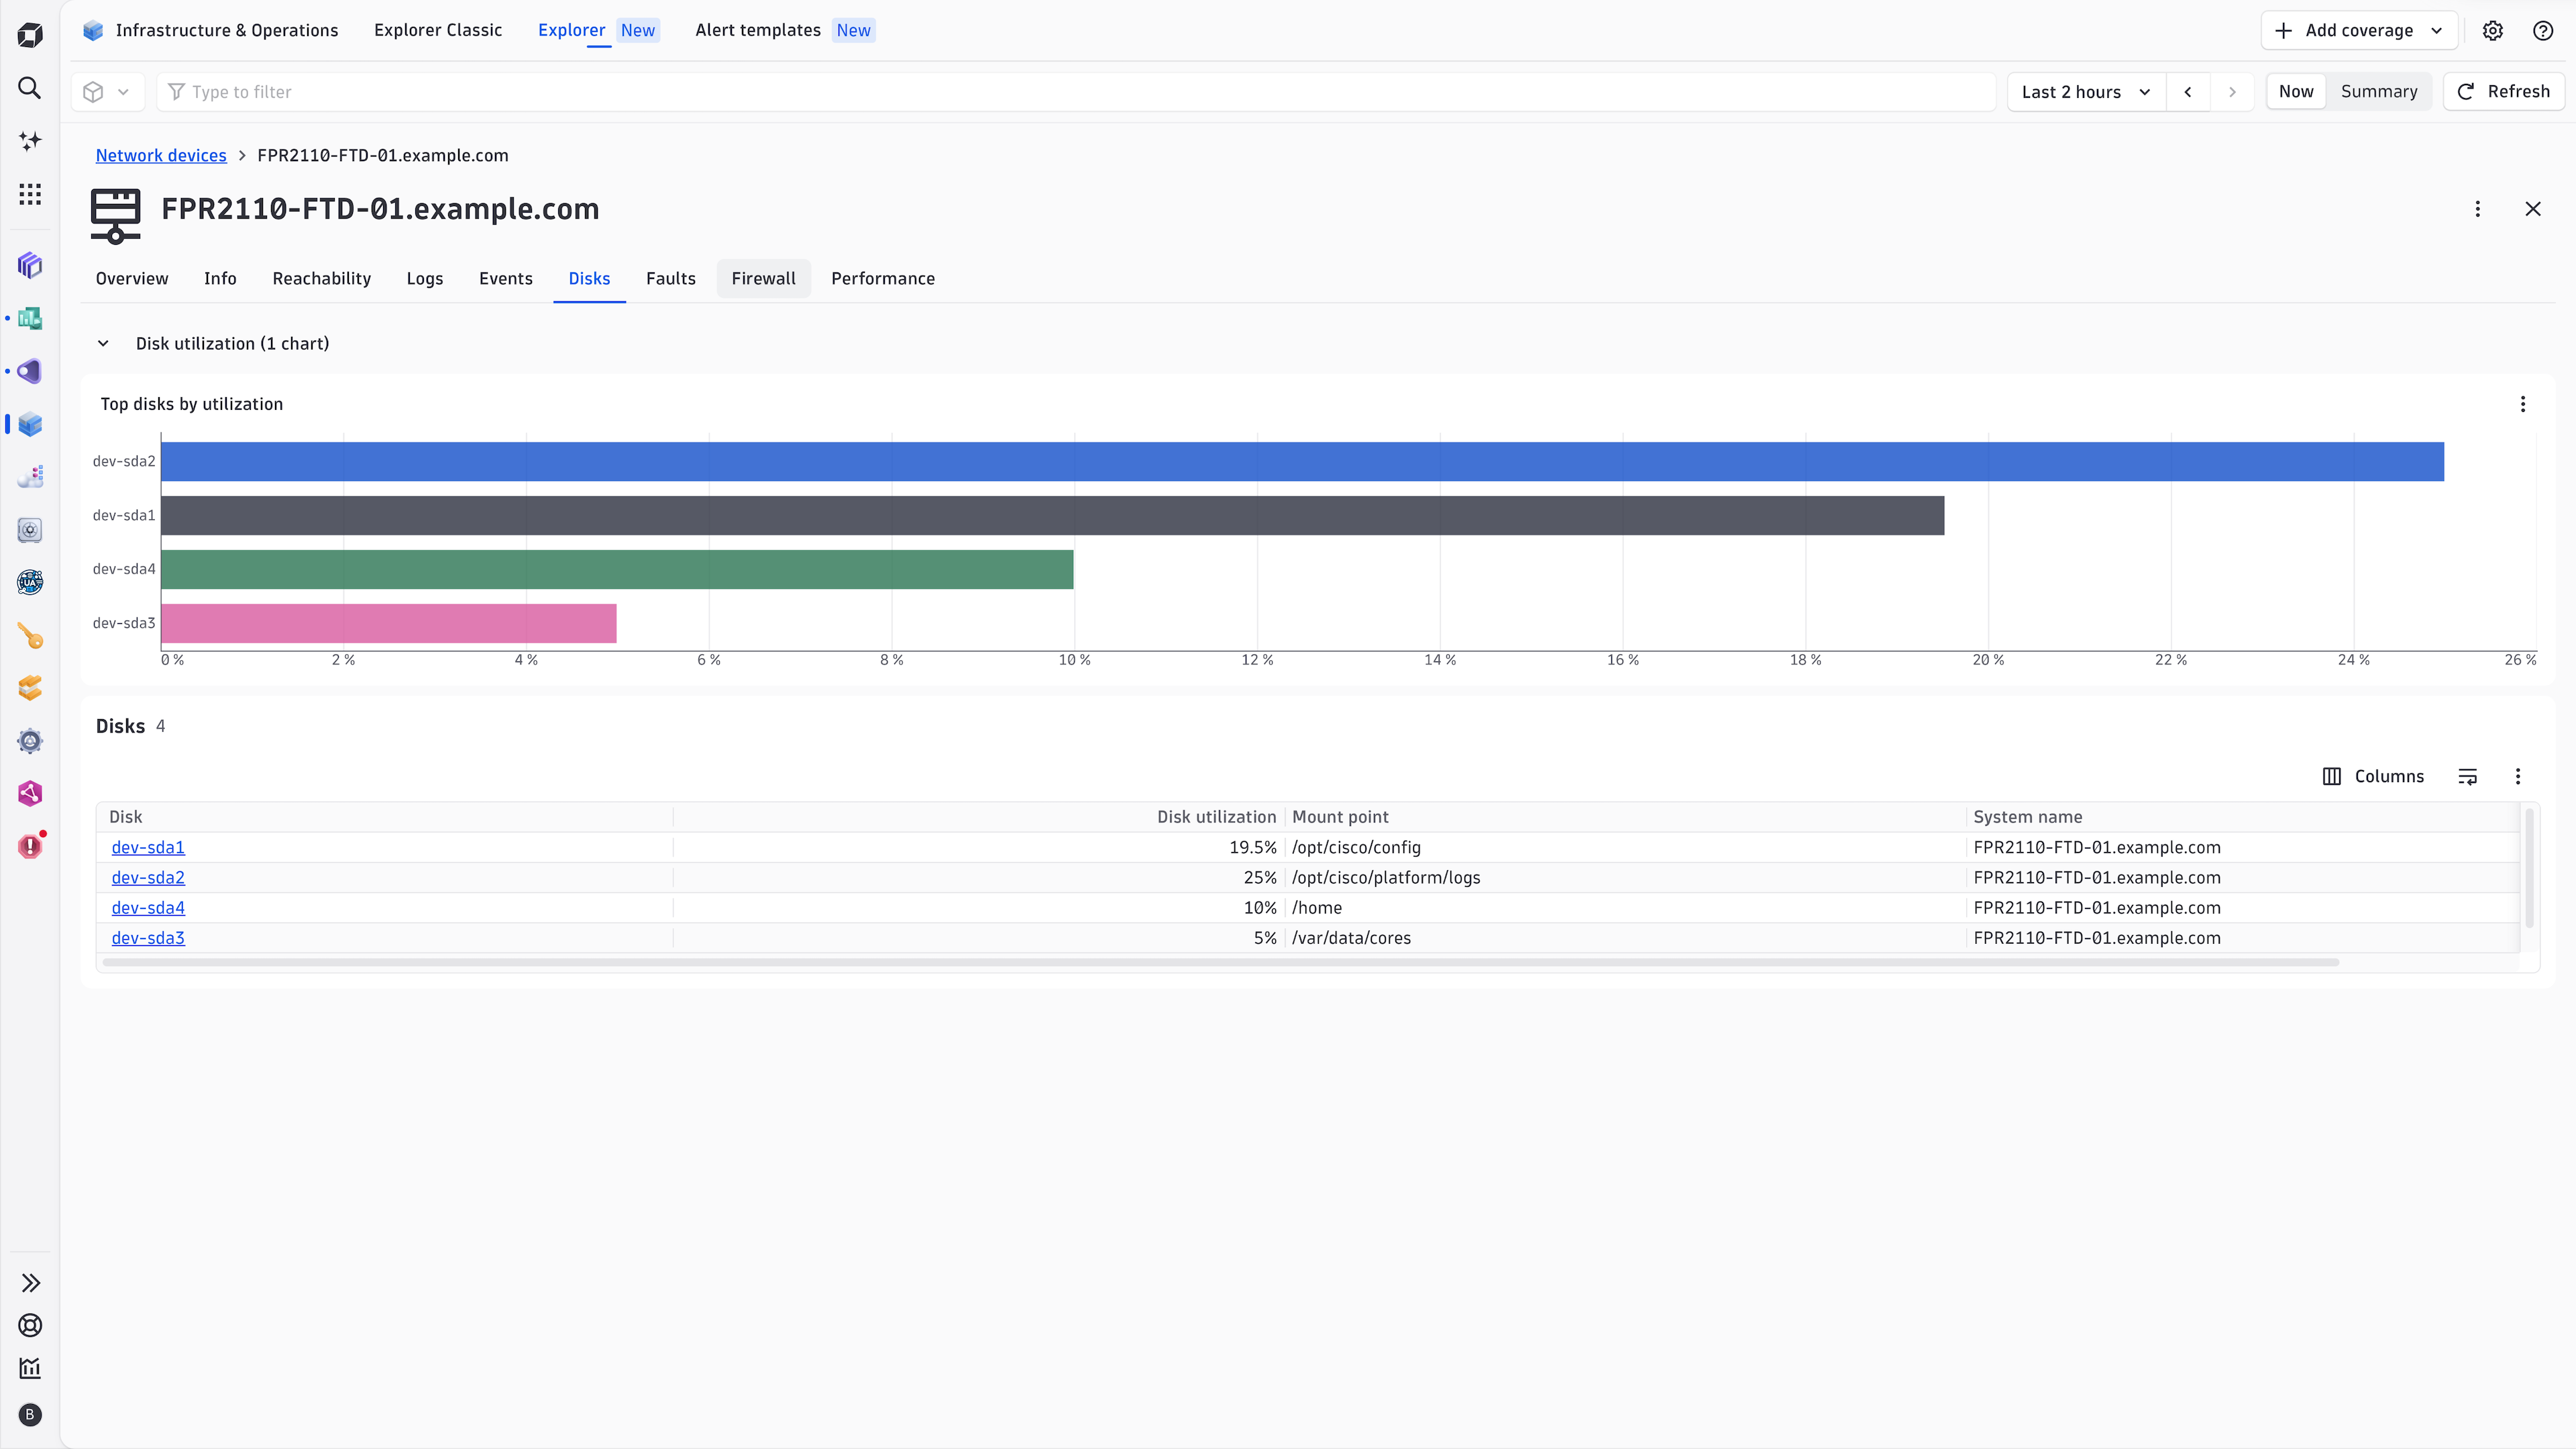This screenshot has width=2576, height=1449.
Task: Open the dev-sda1 disk link
Action: (148, 848)
